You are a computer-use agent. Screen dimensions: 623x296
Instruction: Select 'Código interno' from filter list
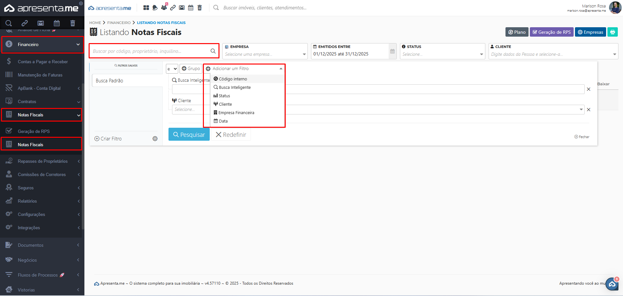coord(233,79)
